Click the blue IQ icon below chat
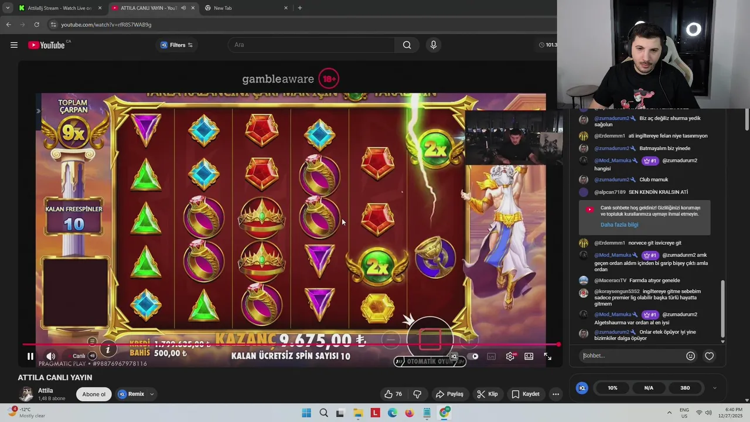 [582, 388]
